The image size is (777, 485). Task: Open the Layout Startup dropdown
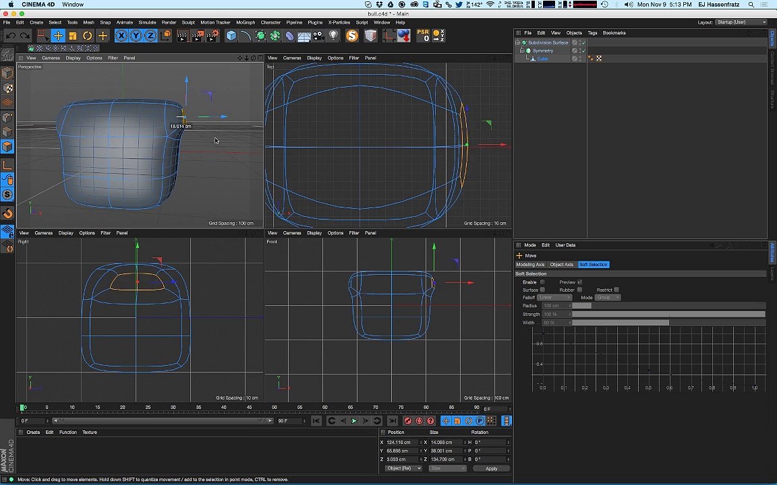tap(741, 22)
